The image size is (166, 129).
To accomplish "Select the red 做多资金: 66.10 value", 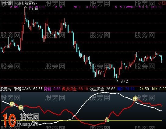I will (x=75, y=89).
